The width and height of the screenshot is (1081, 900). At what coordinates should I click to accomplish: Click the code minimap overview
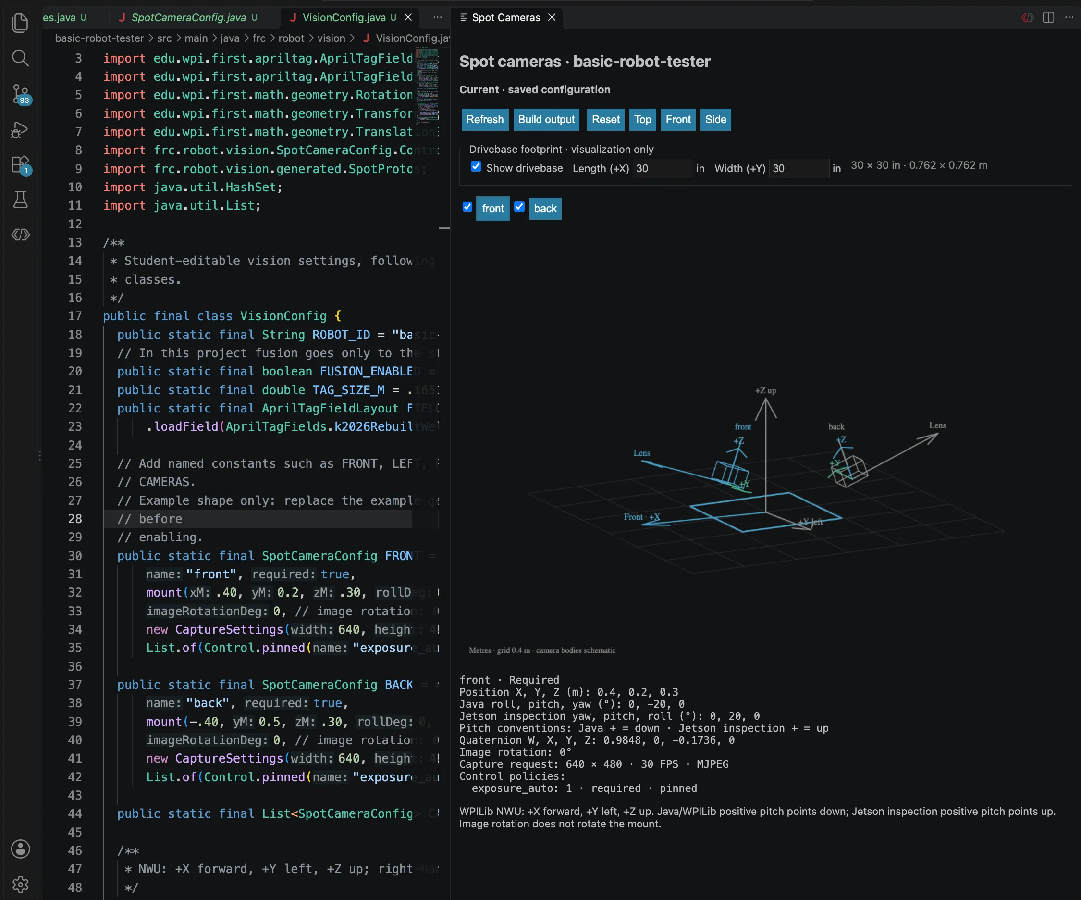(427, 85)
